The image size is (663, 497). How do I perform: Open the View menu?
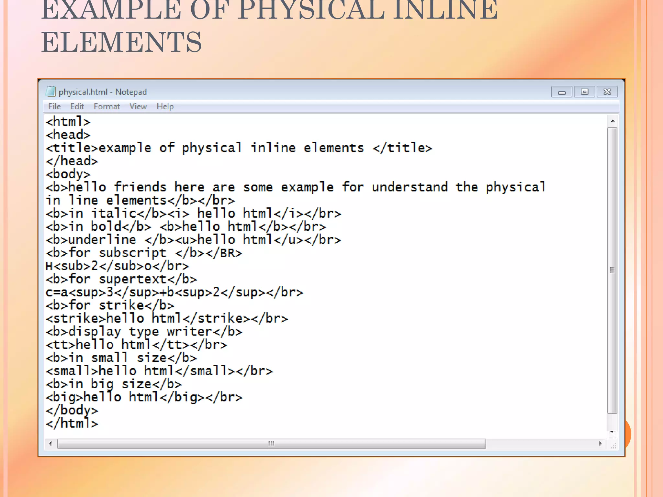click(x=138, y=106)
